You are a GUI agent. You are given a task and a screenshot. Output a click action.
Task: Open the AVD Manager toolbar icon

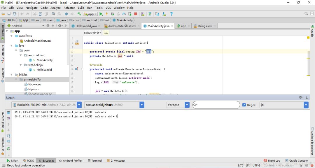pyautogui.click(x=143, y=14)
